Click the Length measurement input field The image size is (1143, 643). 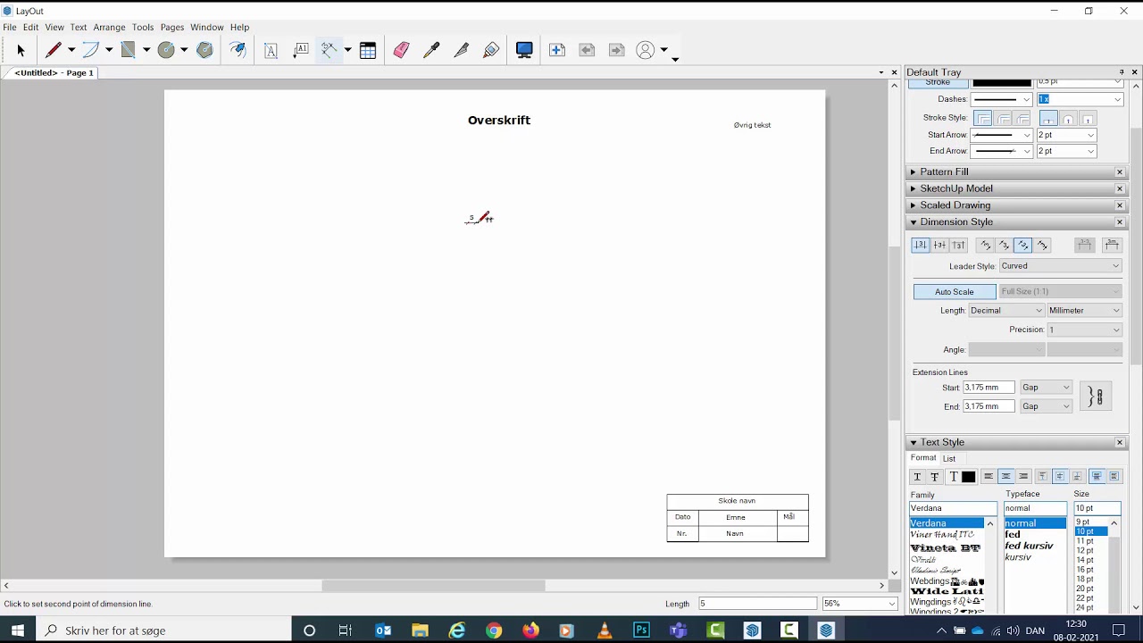tap(757, 604)
